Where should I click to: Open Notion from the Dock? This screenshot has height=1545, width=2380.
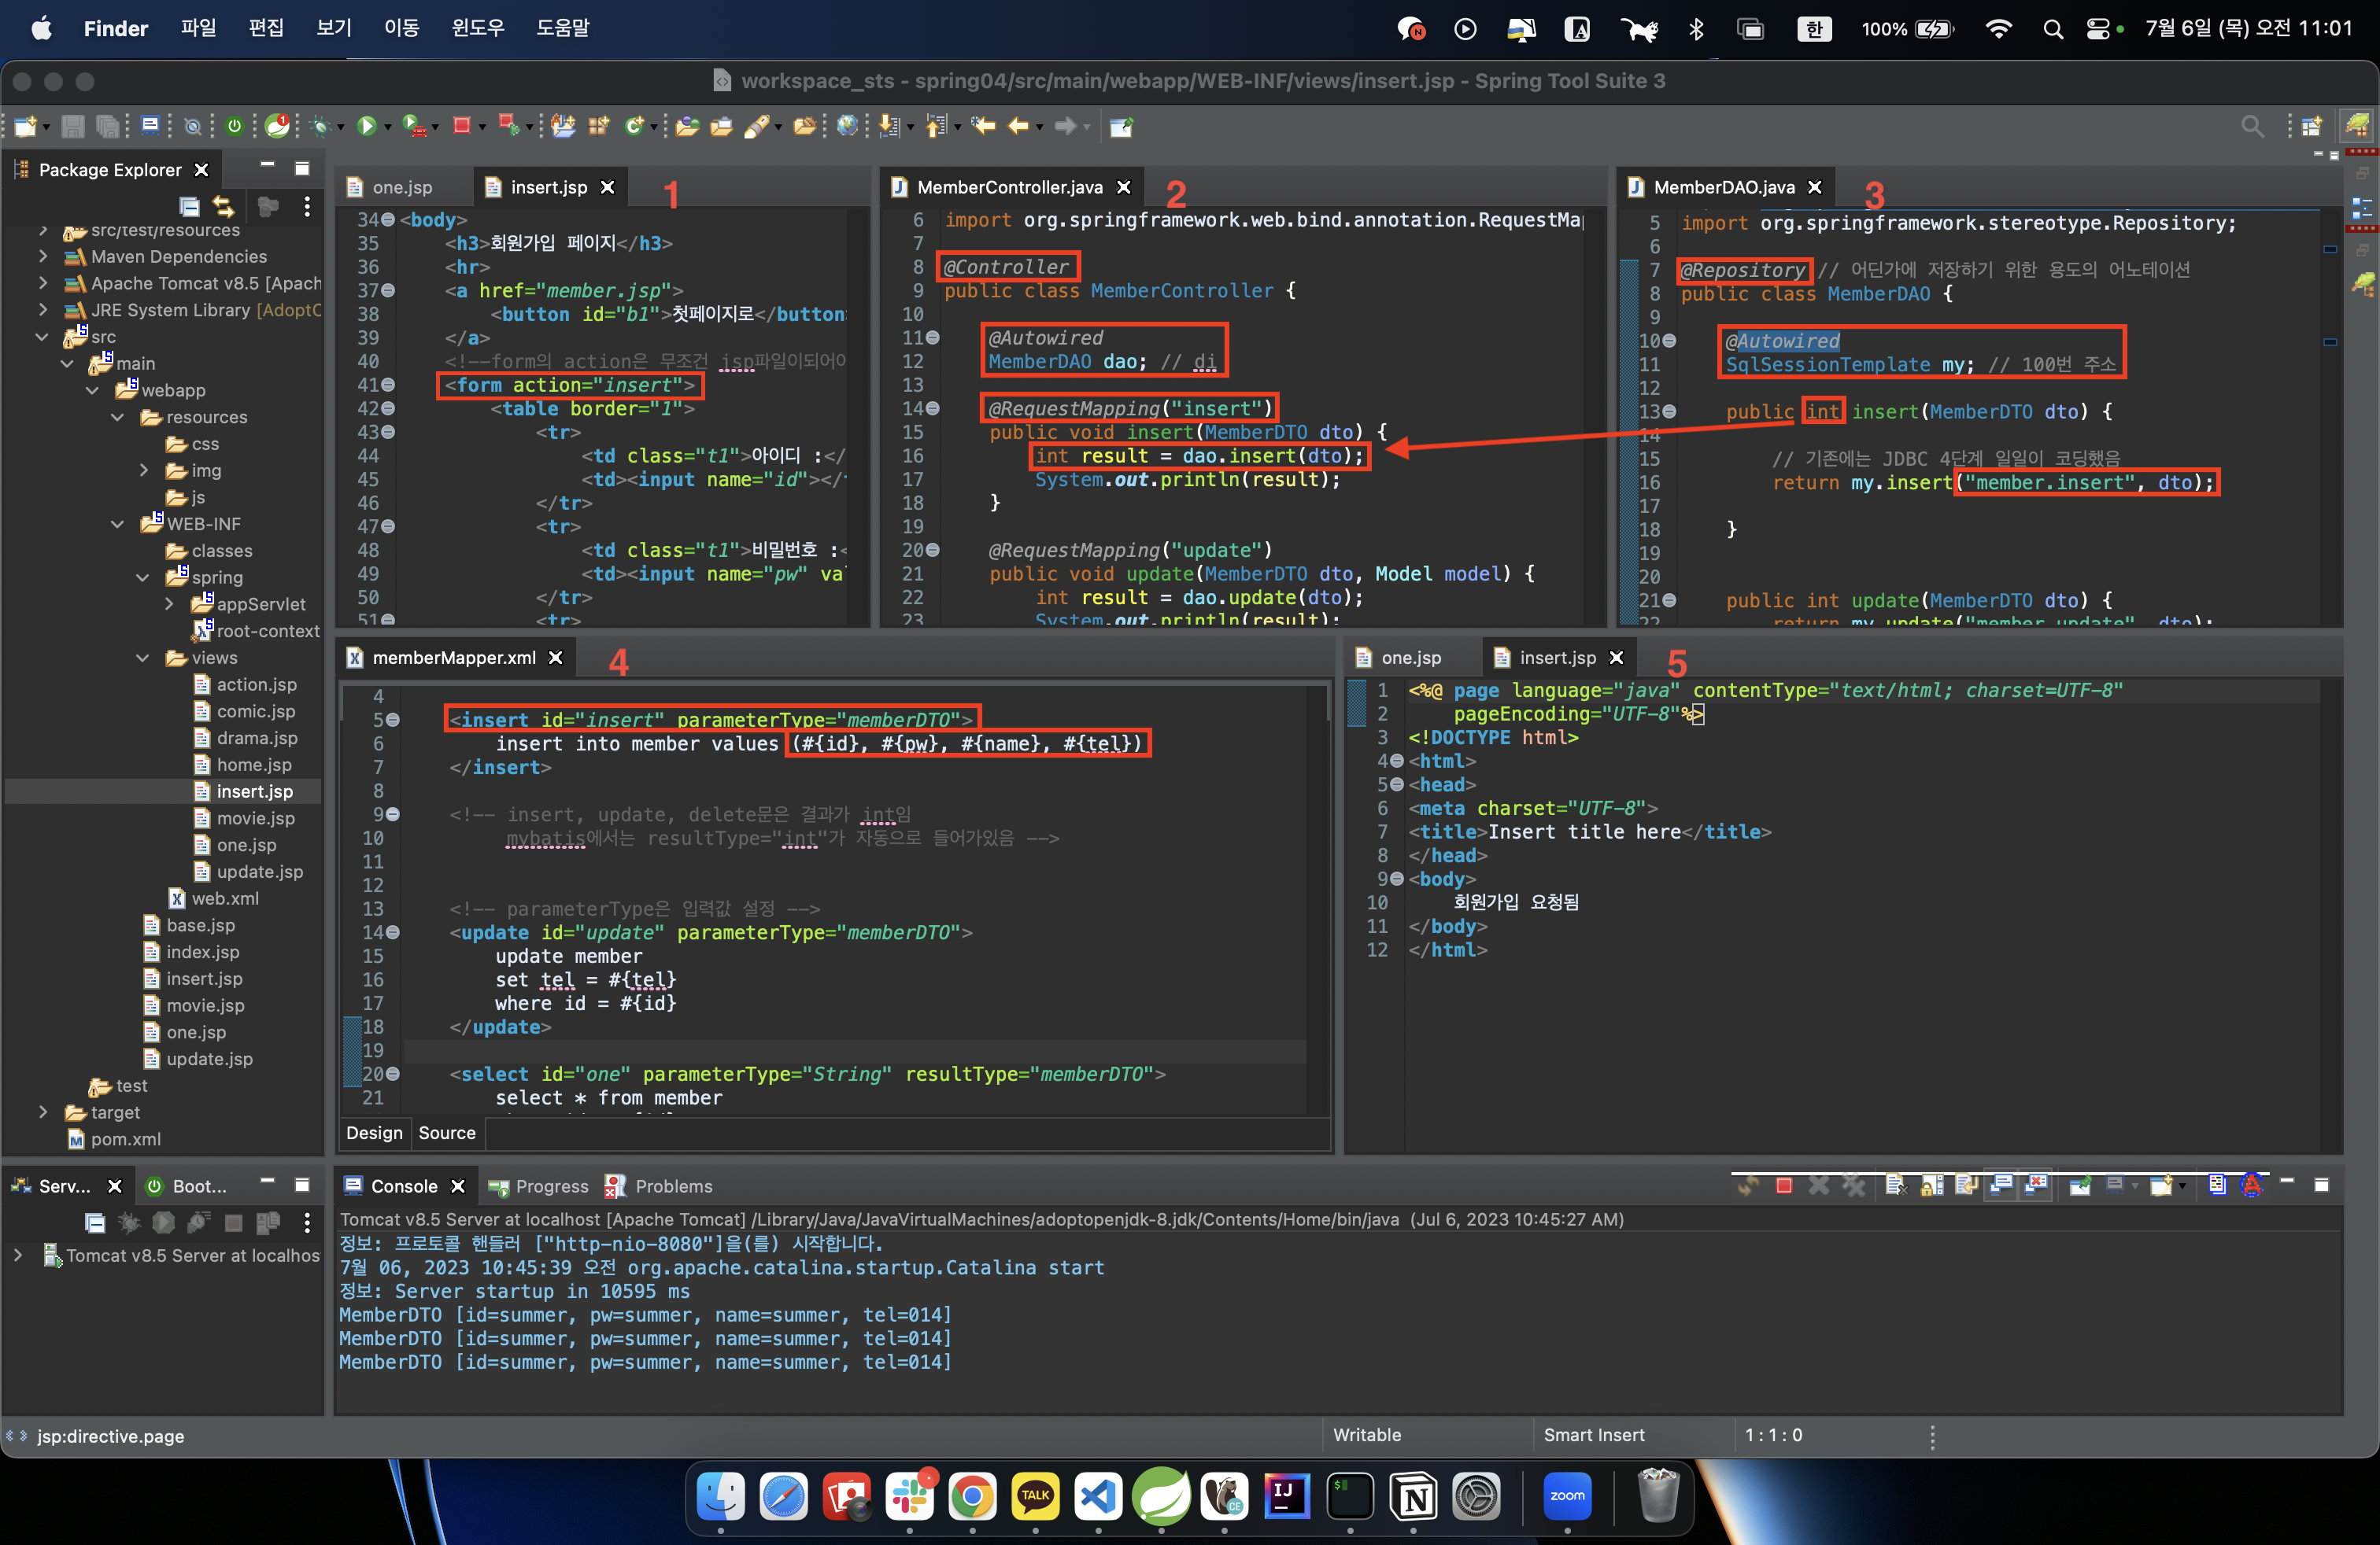[x=1413, y=1496]
